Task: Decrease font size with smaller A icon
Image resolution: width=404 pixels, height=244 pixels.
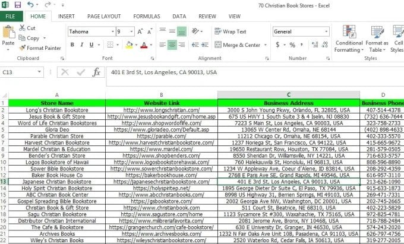Action: 150,31
